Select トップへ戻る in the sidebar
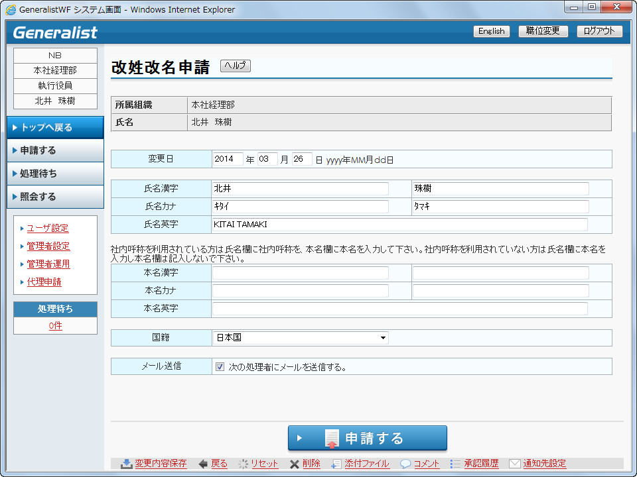Viewport: 637px width, 477px height. coord(55,127)
